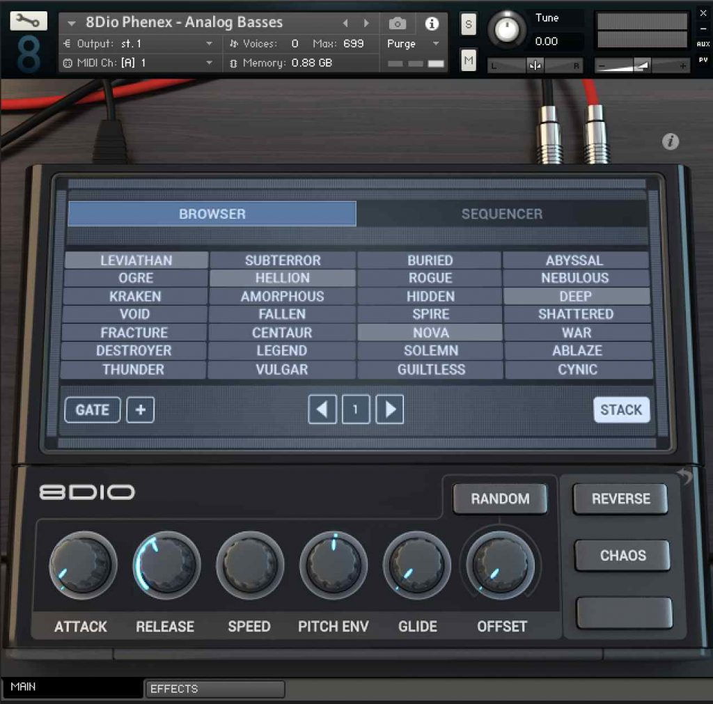Go to the previous browser page arrow
The width and height of the screenshot is (713, 704).
point(322,409)
